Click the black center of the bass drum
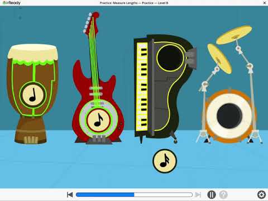The image size is (268, 201). 229,116
